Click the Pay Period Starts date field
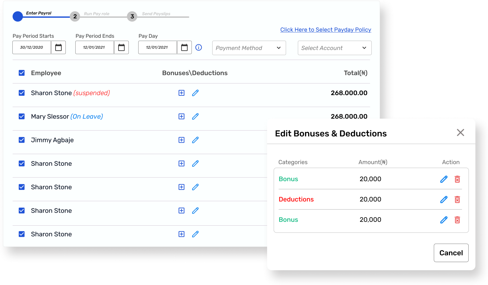 coord(32,48)
